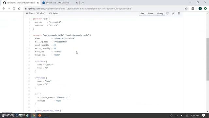This screenshot has width=209, height=118.
Task: Click the 8:51 AM taskbar clock
Action: (195, 115)
